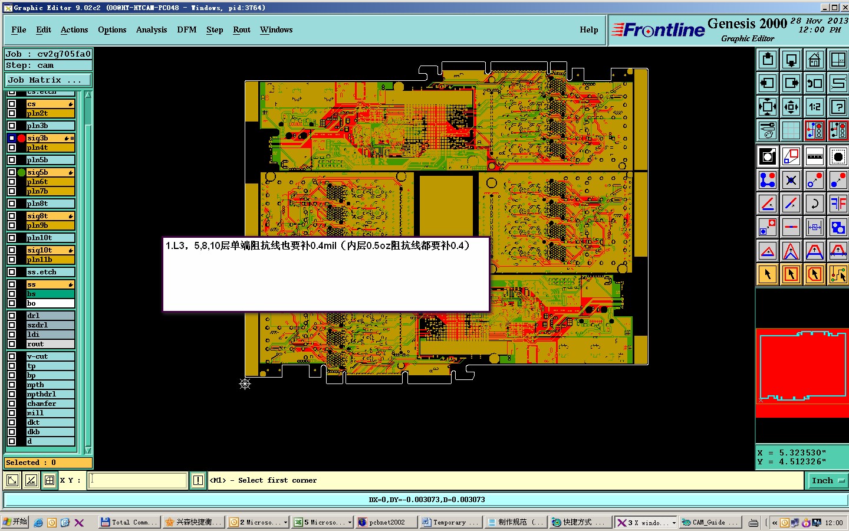
Task: Open the Windows start button
Action: [15, 522]
